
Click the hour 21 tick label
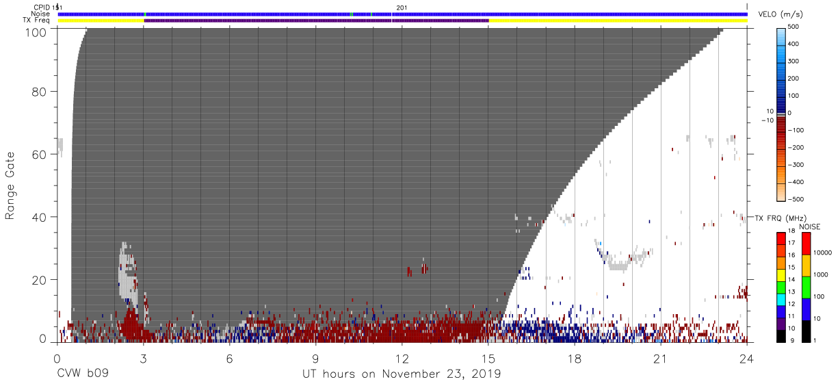661,359
